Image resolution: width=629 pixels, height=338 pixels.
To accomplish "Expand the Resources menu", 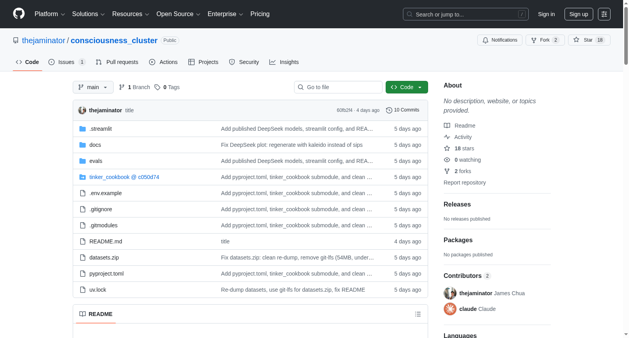I will [131, 14].
